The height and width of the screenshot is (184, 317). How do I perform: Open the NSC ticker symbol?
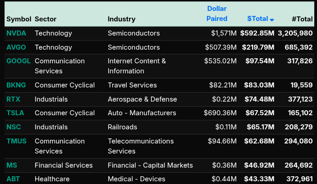pyautogui.click(x=14, y=127)
